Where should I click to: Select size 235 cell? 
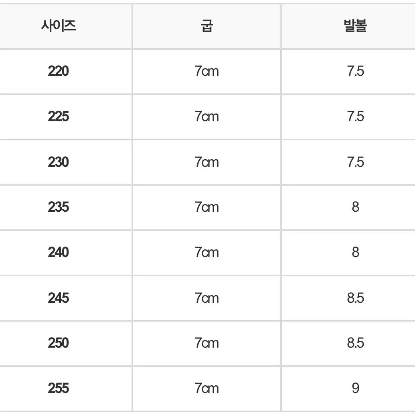click(58, 207)
